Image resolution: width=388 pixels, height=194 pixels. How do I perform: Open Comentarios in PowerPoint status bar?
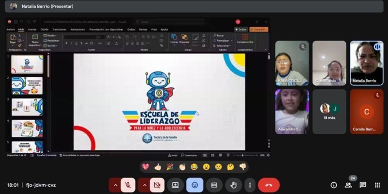pyautogui.click(x=189, y=155)
